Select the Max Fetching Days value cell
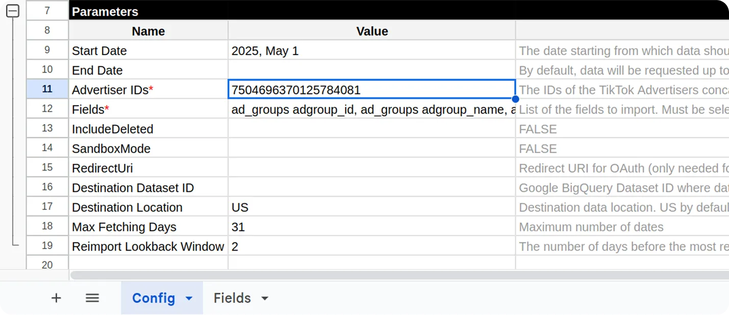 point(371,227)
